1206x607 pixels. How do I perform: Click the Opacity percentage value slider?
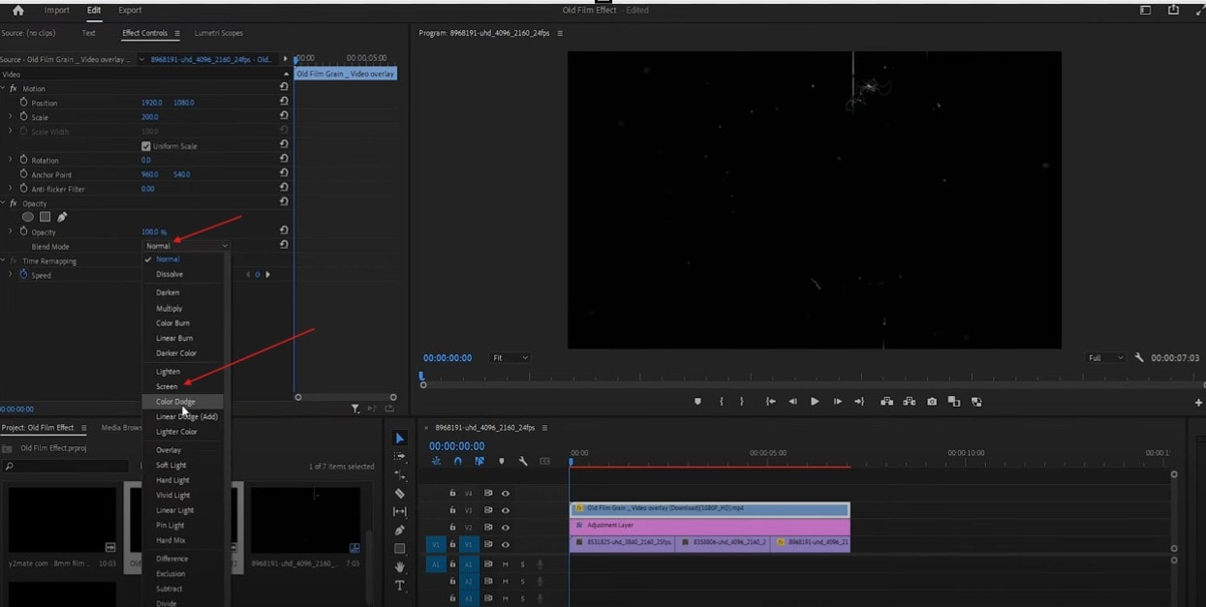coord(155,231)
